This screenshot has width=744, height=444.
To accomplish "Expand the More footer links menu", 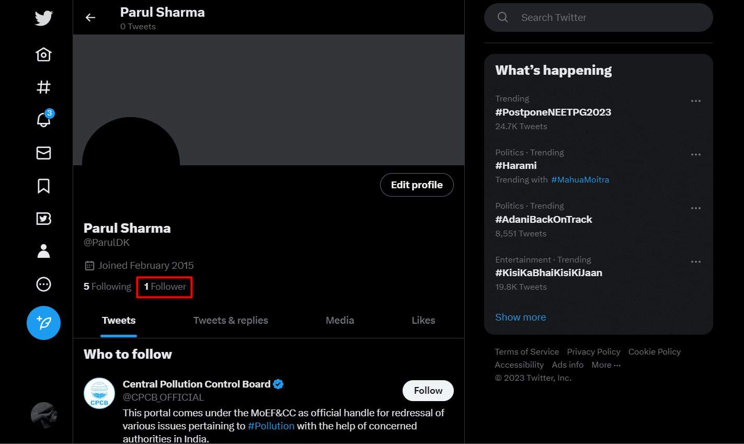I will pyautogui.click(x=606, y=365).
